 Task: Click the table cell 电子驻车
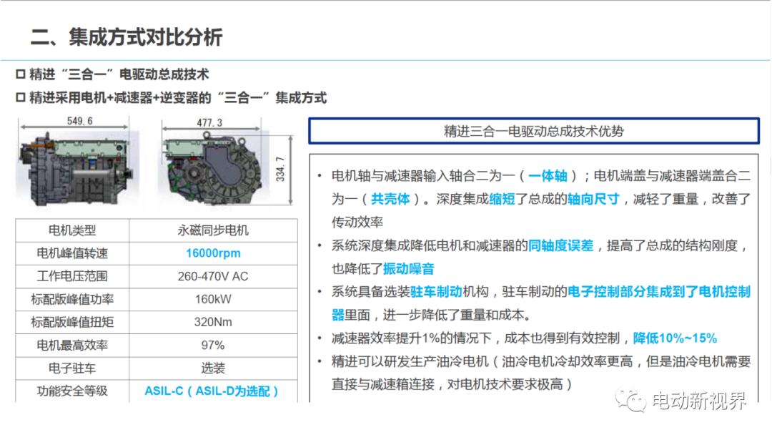pyautogui.click(x=72, y=368)
